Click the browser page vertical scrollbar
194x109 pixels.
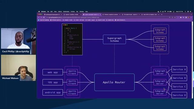(x=192, y=60)
